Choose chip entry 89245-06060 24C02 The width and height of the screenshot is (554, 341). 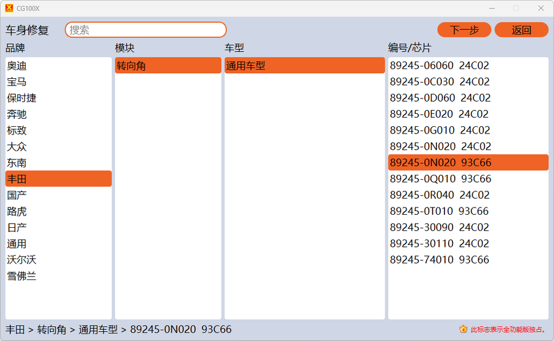(440, 66)
